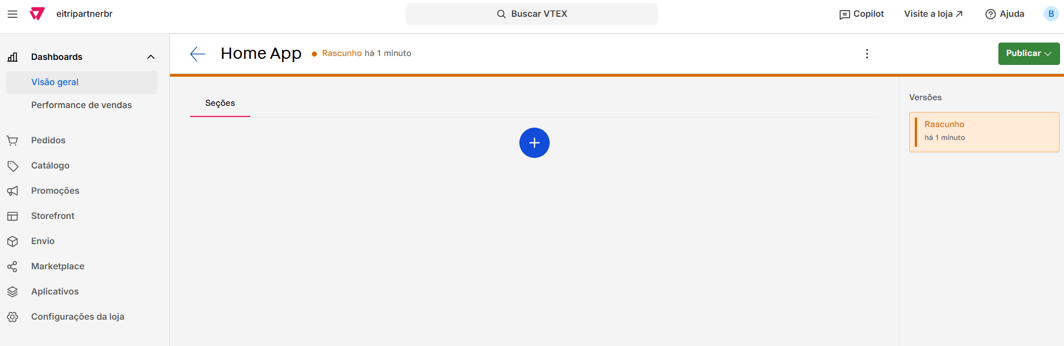The width and height of the screenshot is (1064, 346).
Task: Select the Rascunho version card
Action: 984,132
